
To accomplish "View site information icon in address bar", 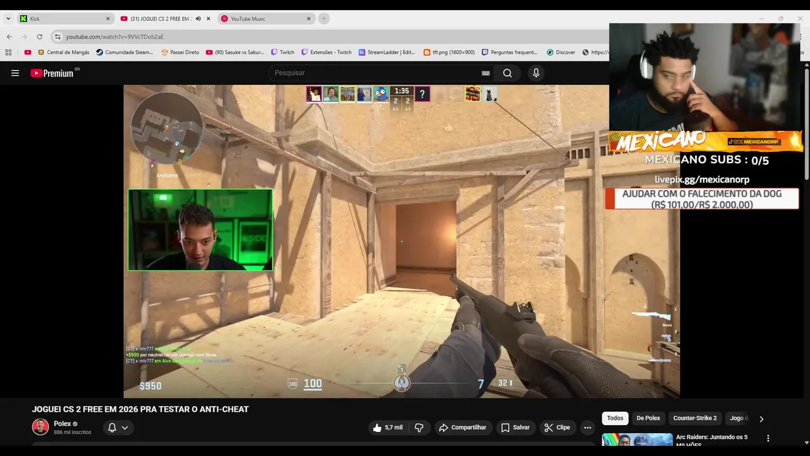I will pos(58,37).
